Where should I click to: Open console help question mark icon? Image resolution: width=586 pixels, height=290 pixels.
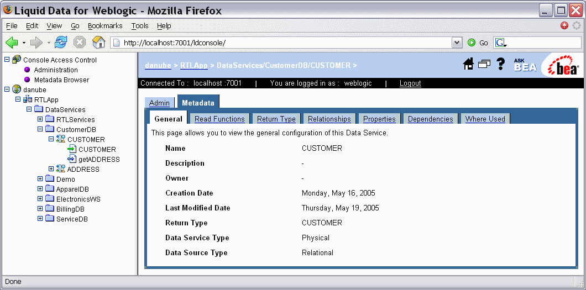(x=500, y=64)
